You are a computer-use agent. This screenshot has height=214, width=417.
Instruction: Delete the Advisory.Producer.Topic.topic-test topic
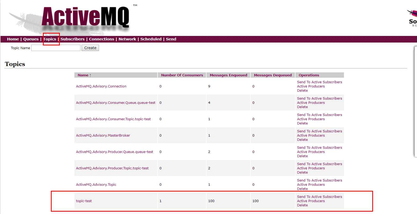tap(302, 173)
